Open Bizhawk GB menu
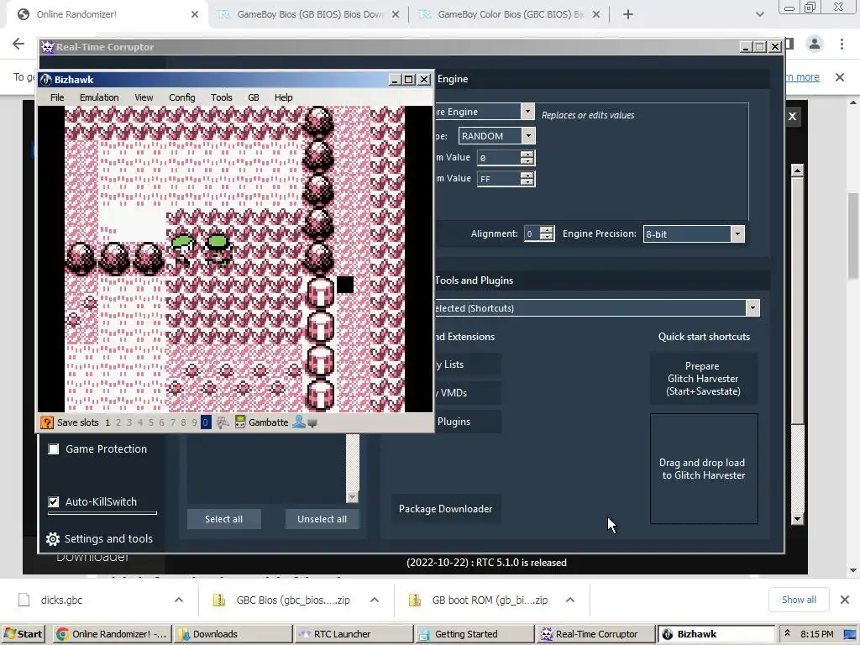Viewport: 860px width, 645px height. [254, 97]
